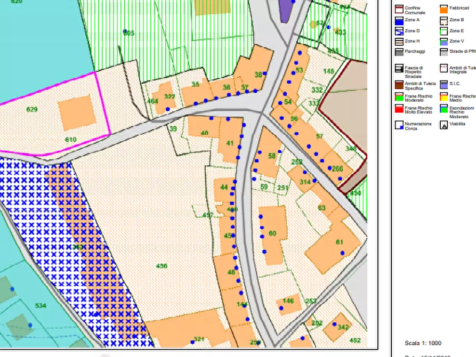The width and height of the screenshot is (476, 357).
Task: Click parcel label 534
Action: (40, 305)
